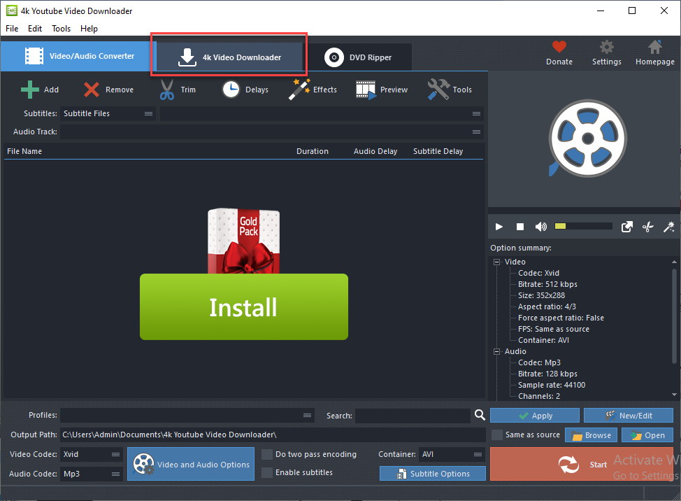Select the Trim scissors tool
This screenshot has height=501, width=681.
coord(167,90)
